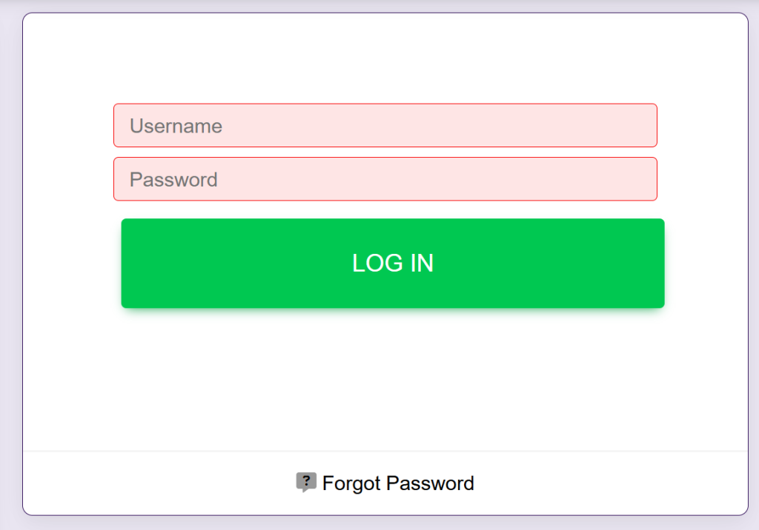The image size is (759, 530).
Task: Choose the large green login button
Action: click(x=392, y=264)
